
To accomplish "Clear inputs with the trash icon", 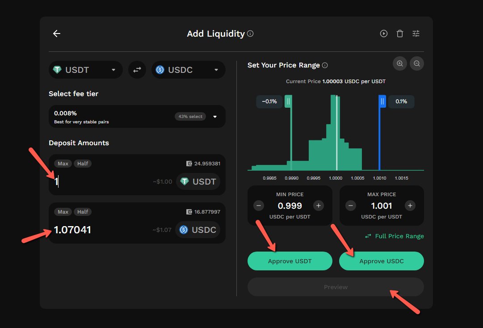I will click(x=400, y=34).
